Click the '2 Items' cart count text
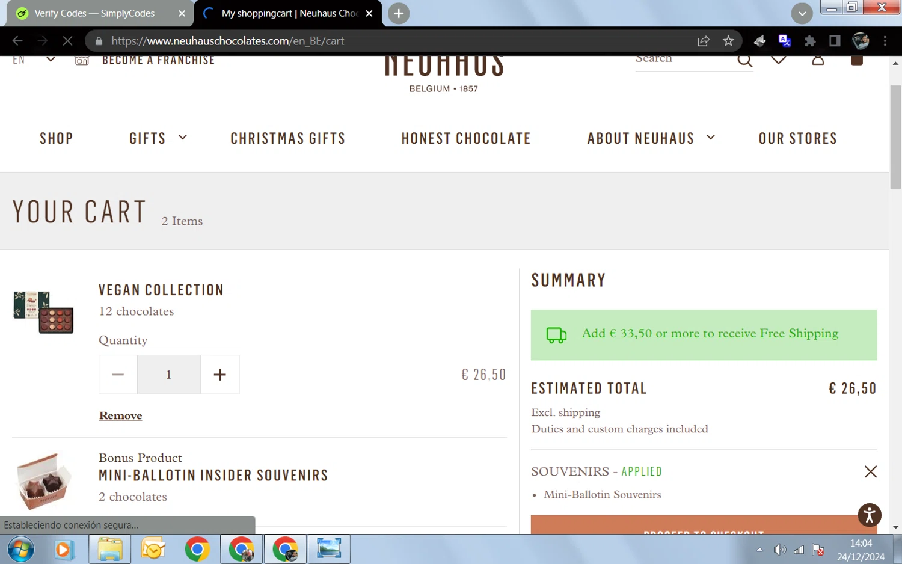The width and height of the screenshot is (902, 564). tap(182, 221)
